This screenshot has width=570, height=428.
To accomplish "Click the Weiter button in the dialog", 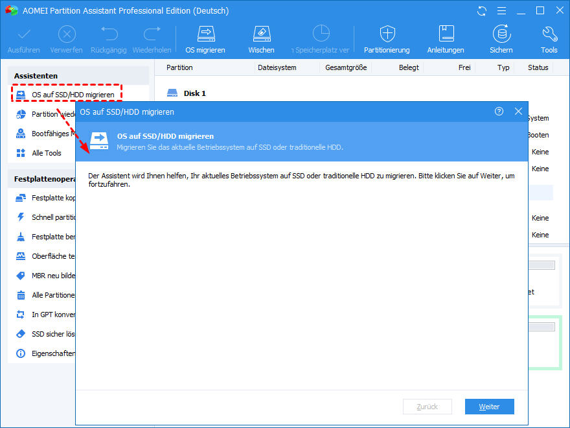I will click(489, 407).
